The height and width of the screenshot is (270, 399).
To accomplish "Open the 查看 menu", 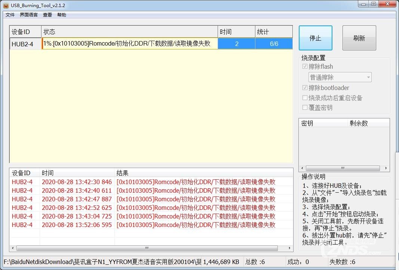I will (47, 15).
